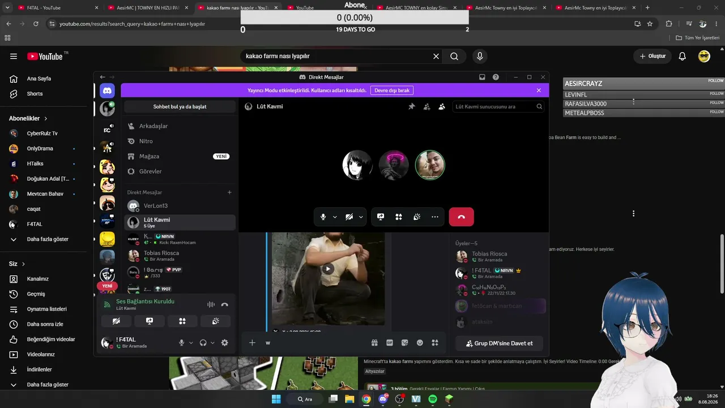Open Discord pinned messages pin icon

coord(412,107)
